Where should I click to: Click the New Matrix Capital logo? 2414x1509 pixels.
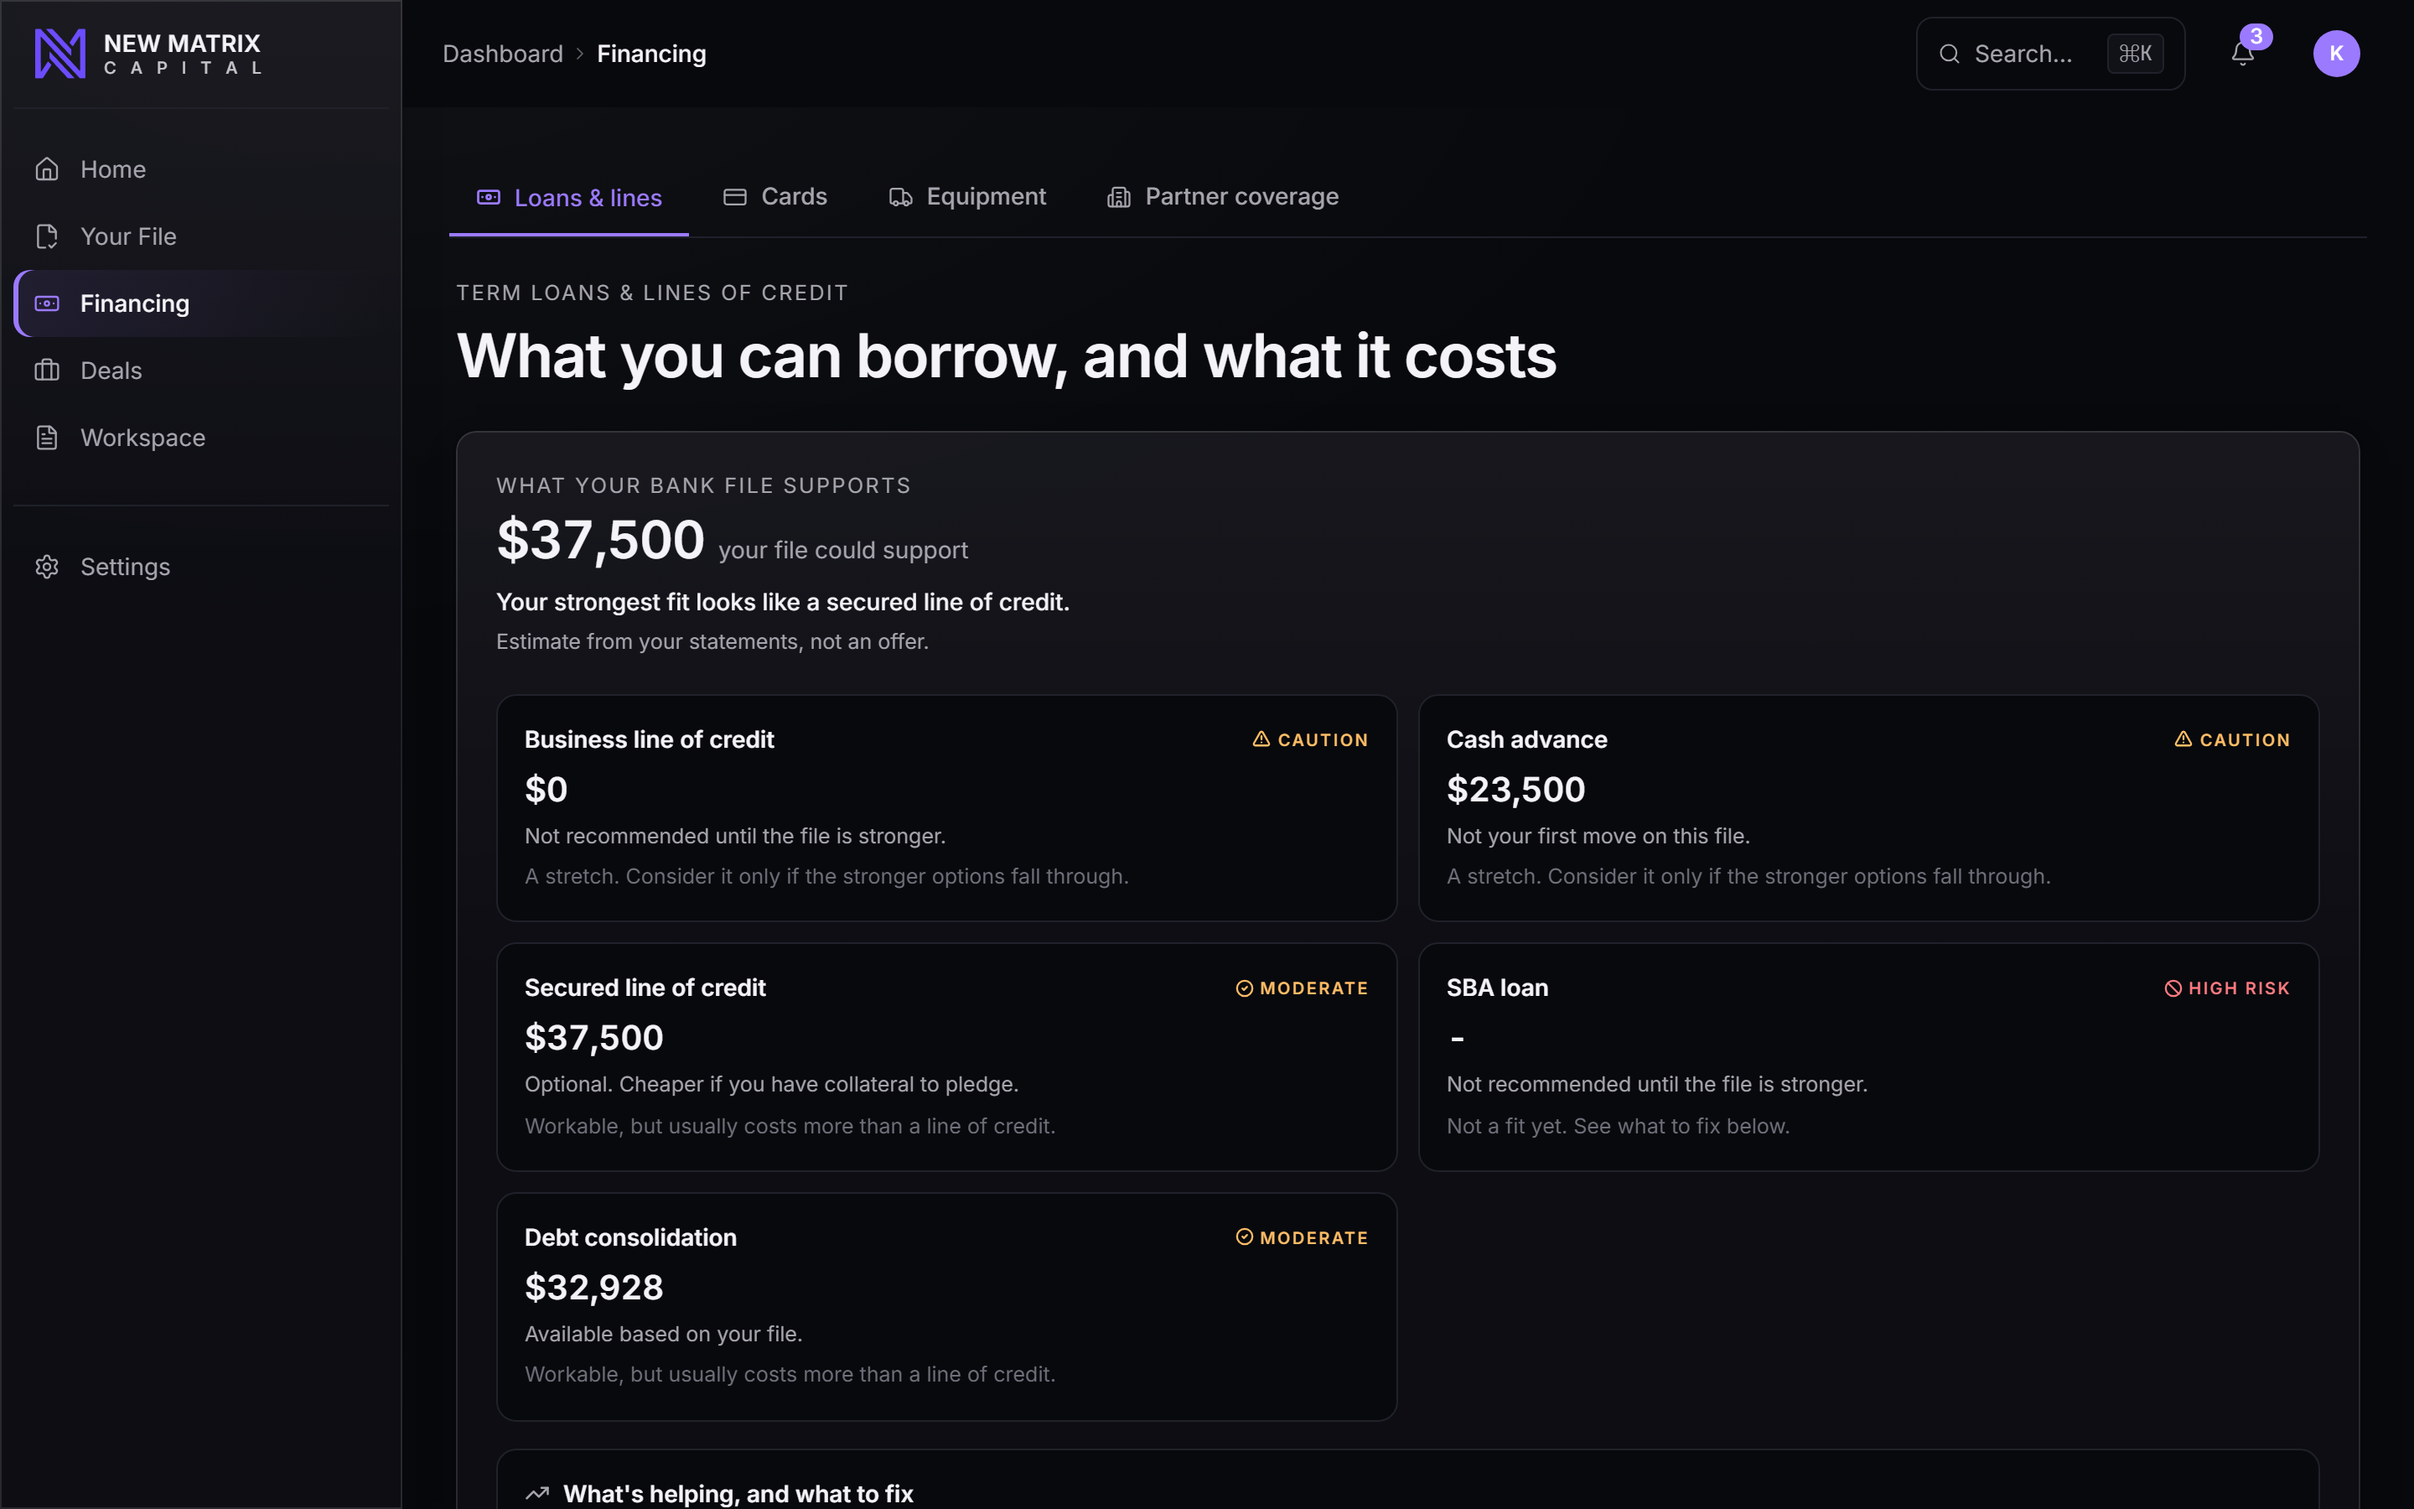(148, 54)
